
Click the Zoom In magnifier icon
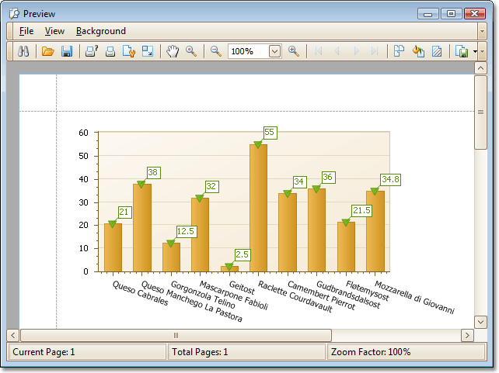pos(294,51)
